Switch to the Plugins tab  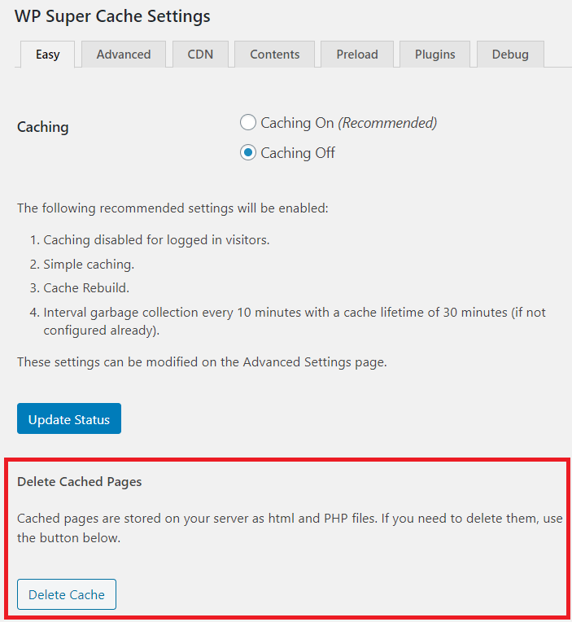(x=434, y=55)
